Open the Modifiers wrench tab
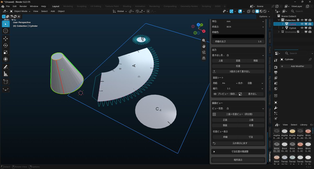This screenshot has height=169, width=314. coord(276,108)
